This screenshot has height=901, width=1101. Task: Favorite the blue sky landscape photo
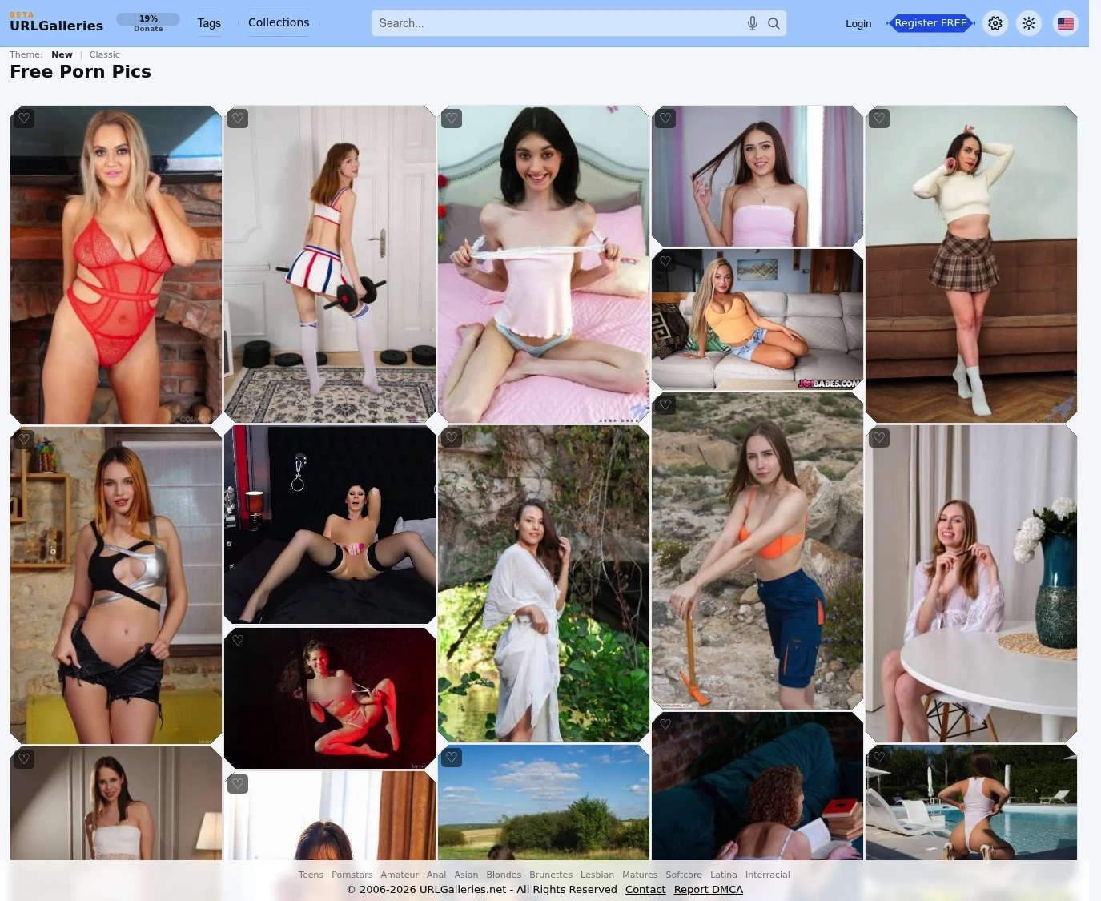(452, 757)
